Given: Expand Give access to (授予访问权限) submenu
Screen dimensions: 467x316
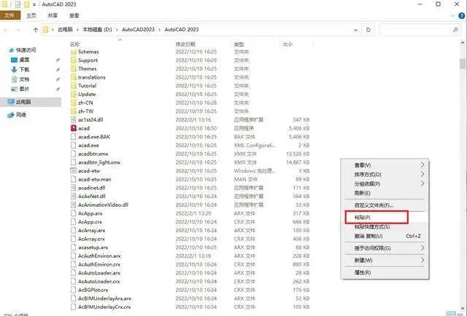Looking at the screenshot, I should [x=422, y=248].
